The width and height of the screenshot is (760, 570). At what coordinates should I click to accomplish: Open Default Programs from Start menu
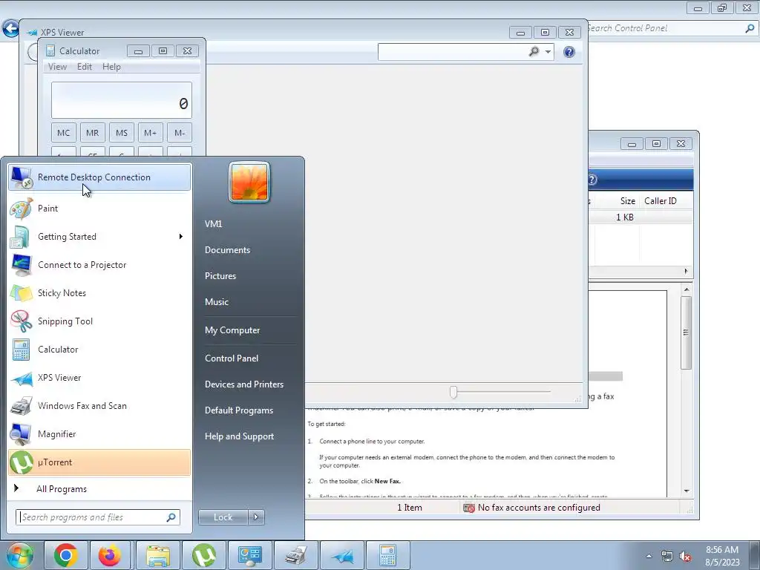(239, 410)
